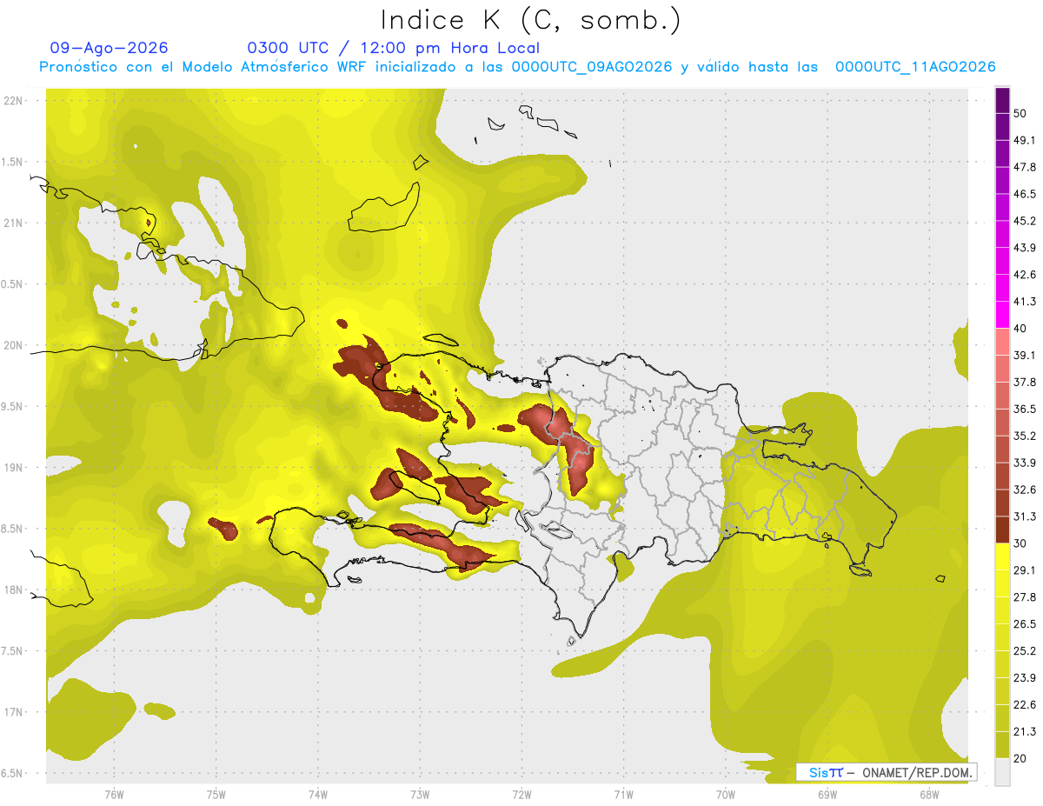Viewport: 1043px width, 806px height.
Task: Click the legend value "32.6"
Action: tap(1025, 490)
